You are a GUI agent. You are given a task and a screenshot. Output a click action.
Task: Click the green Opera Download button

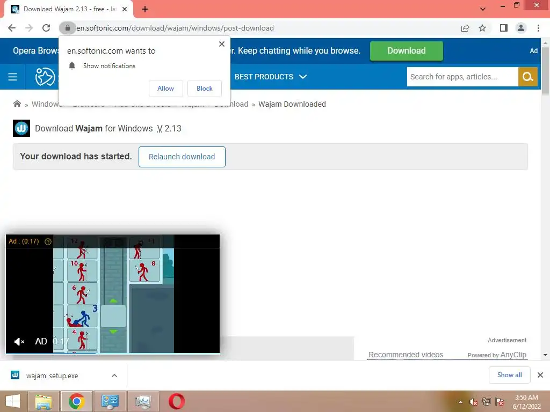pyautogui.click(x=407, y=51)
